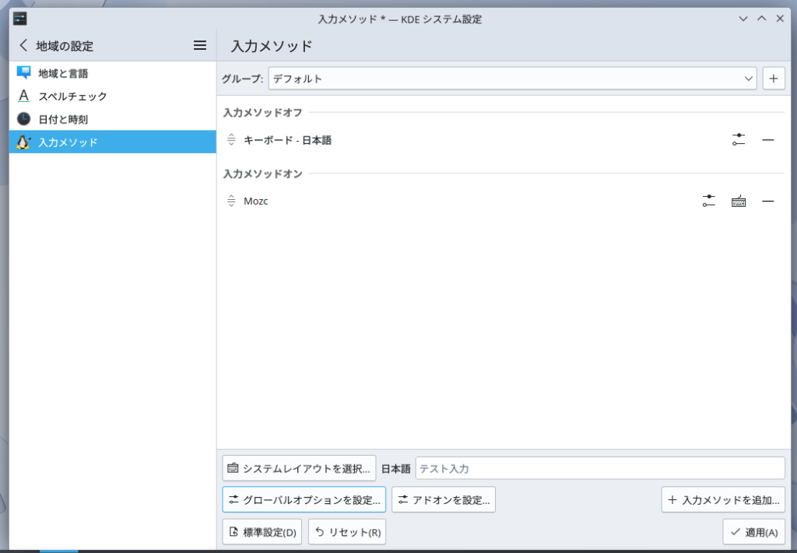Viewport: 797px width, 553px height.
Task: Focus the テスト入力 text field
Action: click(x=599, y=469)
